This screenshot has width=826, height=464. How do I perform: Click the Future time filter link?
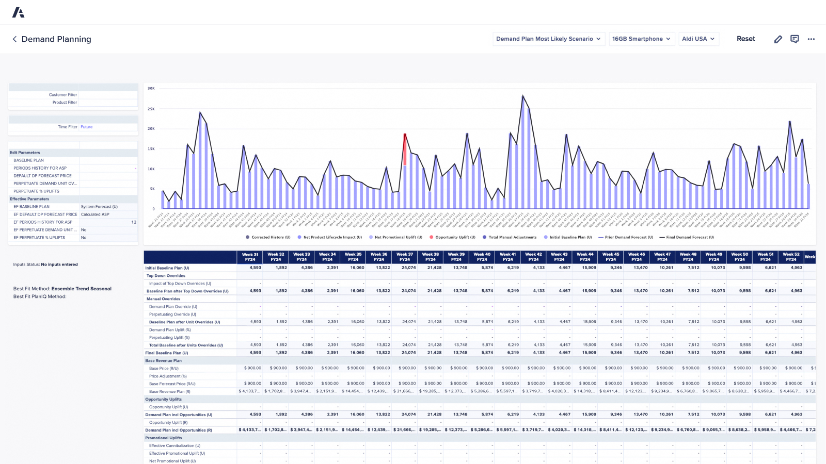(x=86, y=127)
